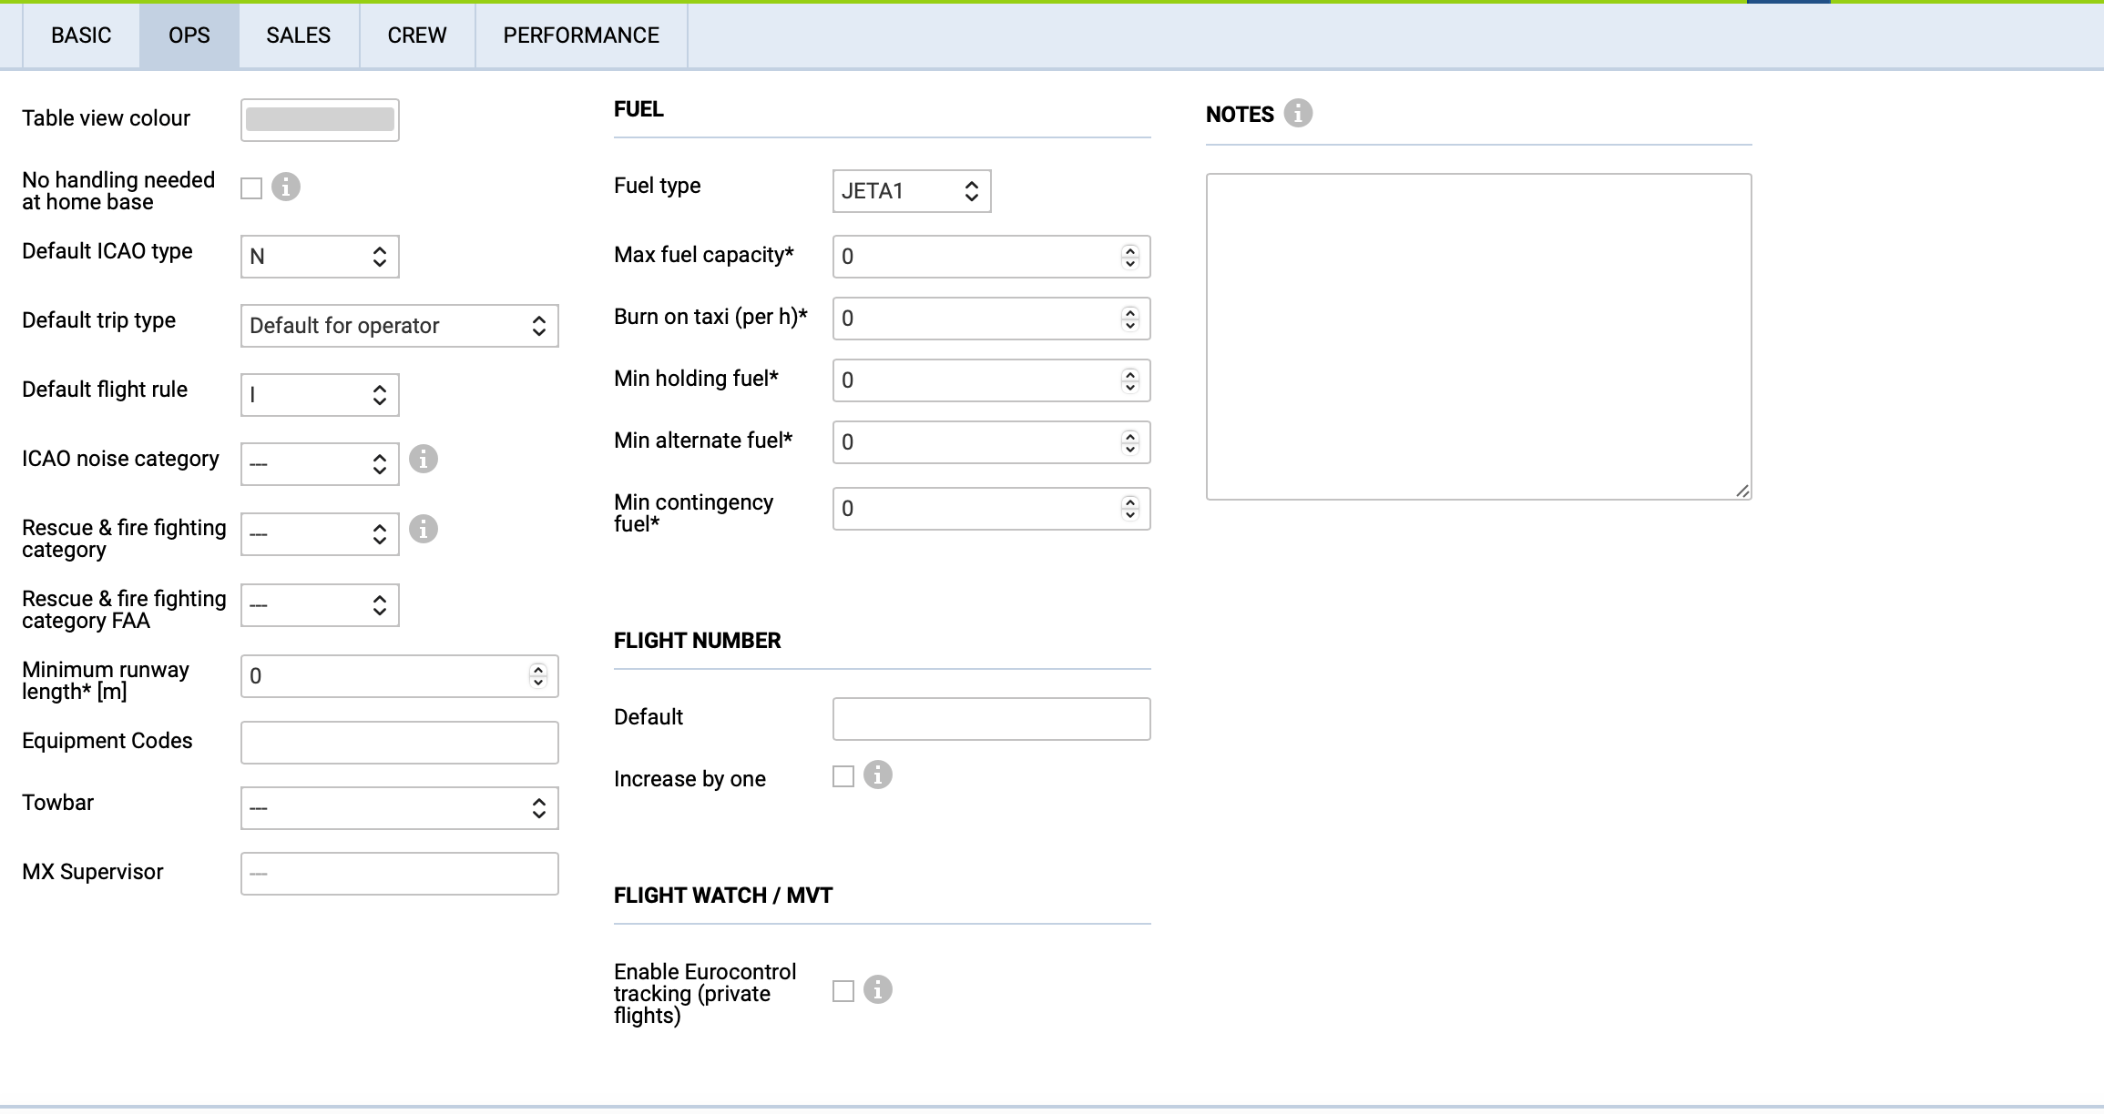Enable the Increase by one checkbox
Screen dimensions: 2104x1114
point(843,776)
